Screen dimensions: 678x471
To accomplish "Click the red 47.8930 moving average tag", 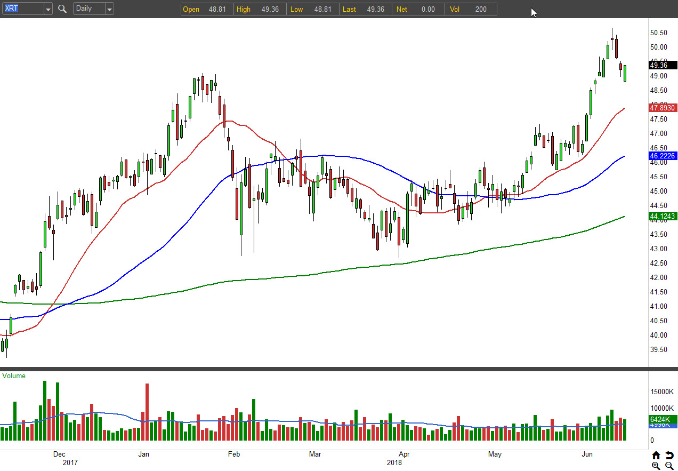I will tap(663, 108).
